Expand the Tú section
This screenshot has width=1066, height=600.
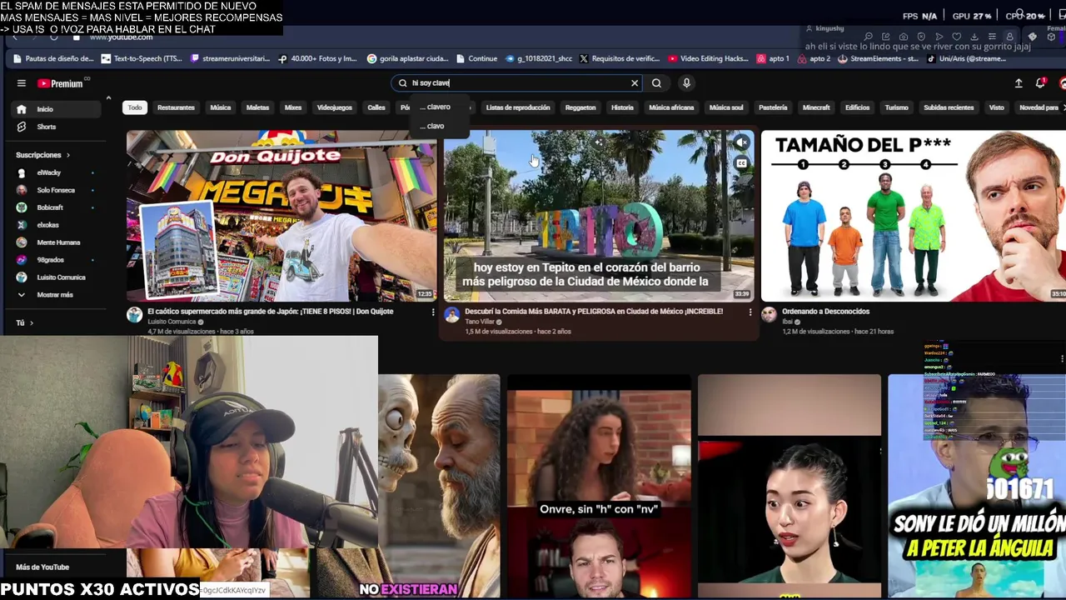pos(25,322)
